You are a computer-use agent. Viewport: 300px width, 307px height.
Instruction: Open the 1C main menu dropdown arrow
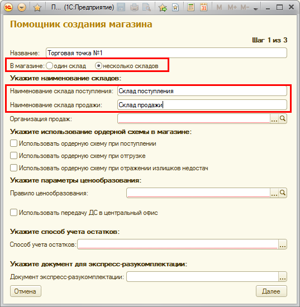[22, 7]
